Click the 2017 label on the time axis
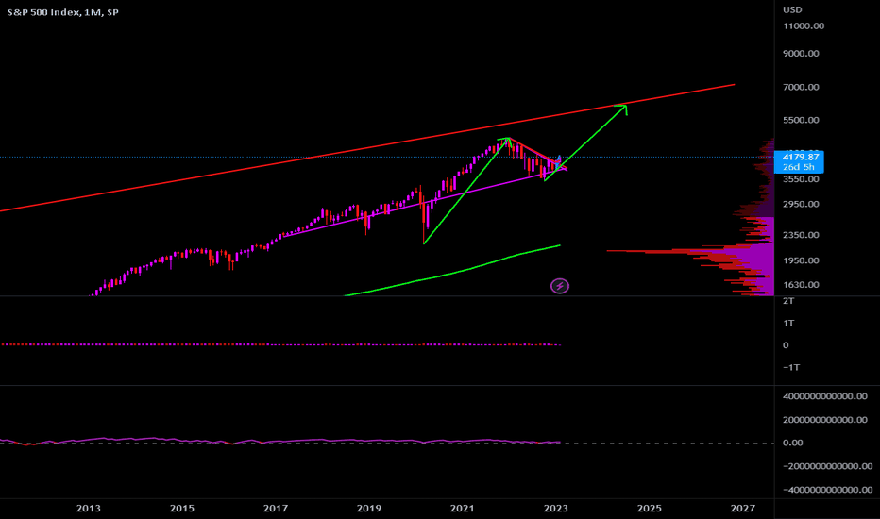 point(276,509)
